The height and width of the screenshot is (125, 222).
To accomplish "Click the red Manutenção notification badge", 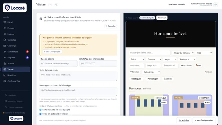I will (x=27, y=52).
